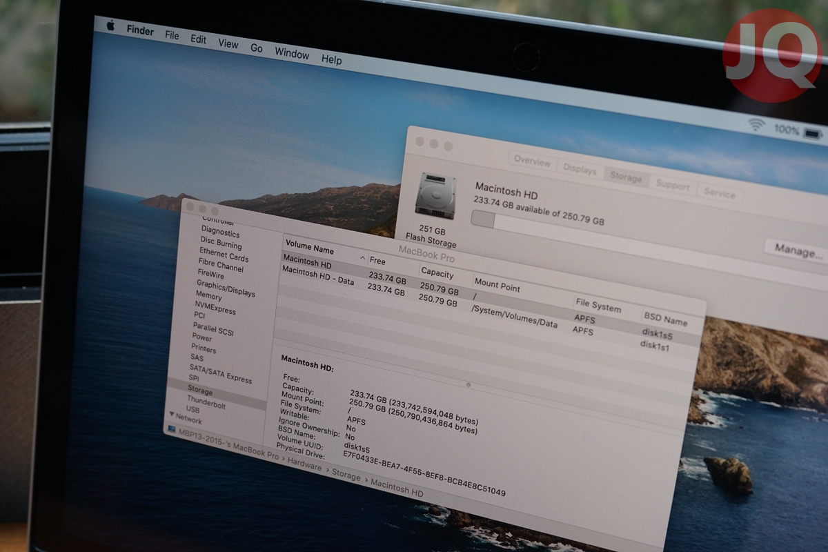
Task: Click Macintosh HD in the path bar
Action: point(397,487)
